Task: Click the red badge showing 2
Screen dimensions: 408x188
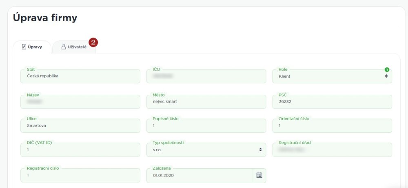Action: click(93, 42)
